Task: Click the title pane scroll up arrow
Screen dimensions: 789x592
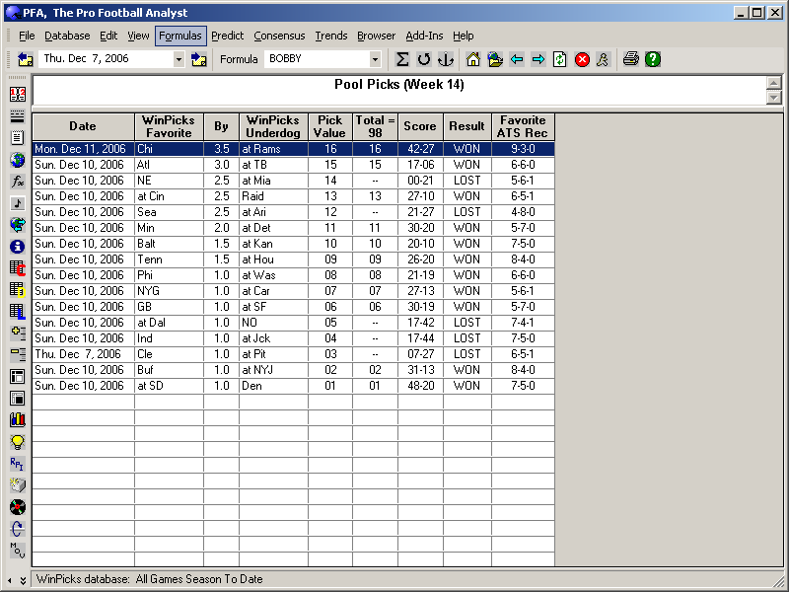Action: point(774,82)
